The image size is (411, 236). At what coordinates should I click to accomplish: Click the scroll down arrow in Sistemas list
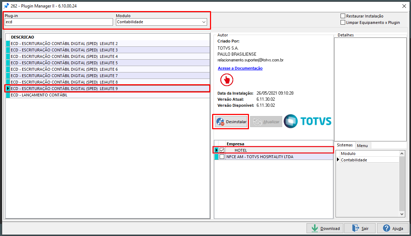[x=402, y=214]
